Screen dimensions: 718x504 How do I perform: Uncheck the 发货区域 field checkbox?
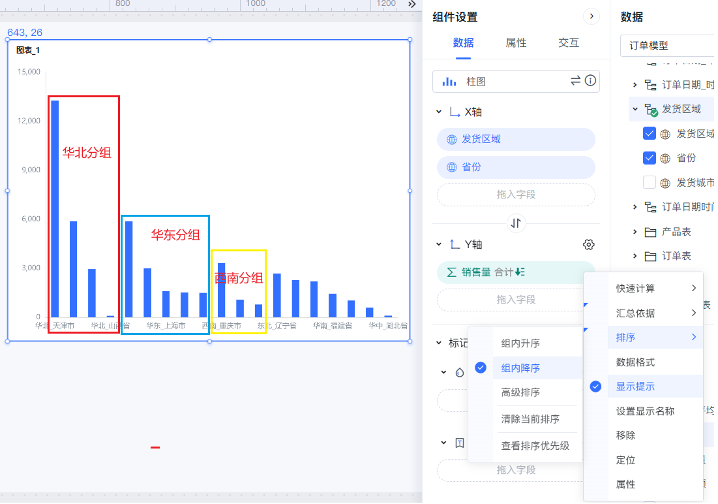(650, 133)
